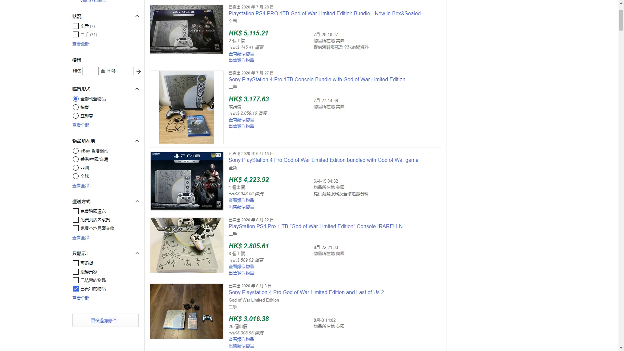This screenshot has width=624, height=351.
Task: Select the 拍賣 radio option
Action: [x=76, y=107]
